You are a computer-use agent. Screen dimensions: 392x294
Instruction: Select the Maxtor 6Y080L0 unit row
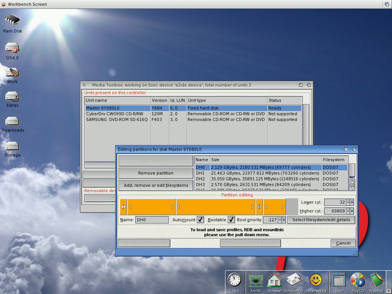(x=193, y=108)
